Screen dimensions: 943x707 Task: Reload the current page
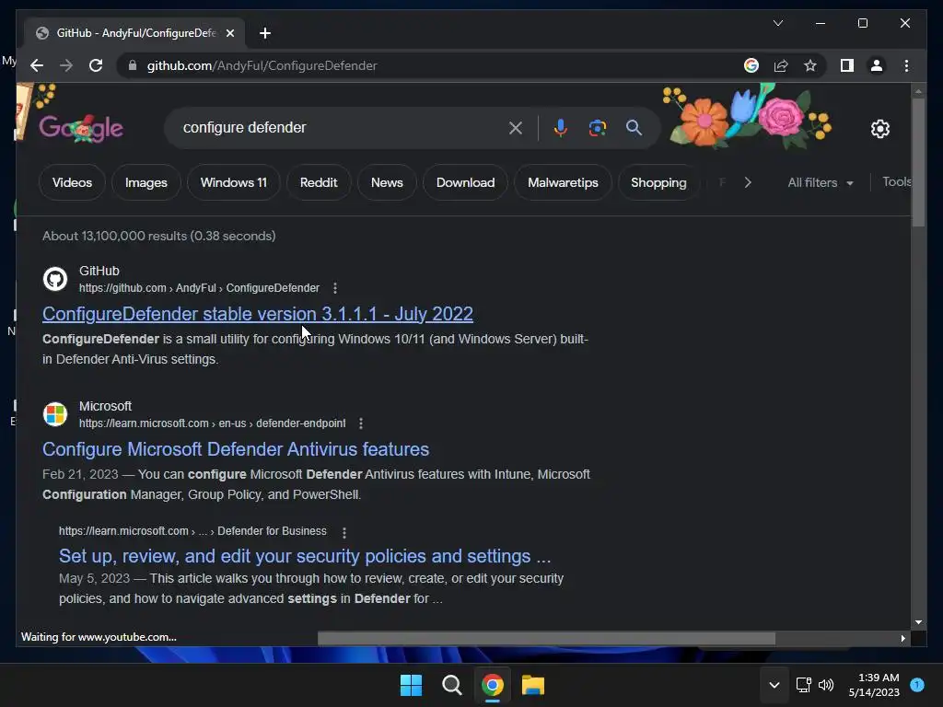click(x=96, y=65)
